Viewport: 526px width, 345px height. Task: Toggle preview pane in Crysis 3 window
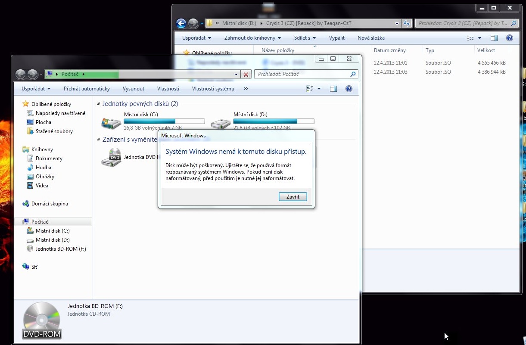tap(494, 38)
